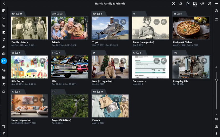Click the notifications bell icon

181,4
